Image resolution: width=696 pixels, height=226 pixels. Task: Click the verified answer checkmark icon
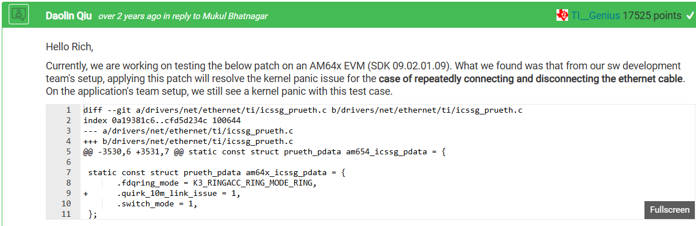(689, 16)
